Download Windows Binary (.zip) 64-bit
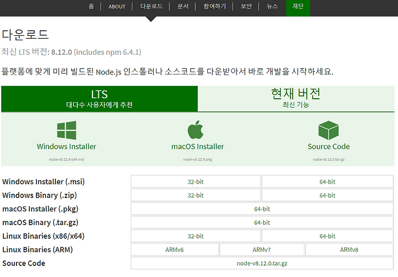Image resolution: width=398 pixels, height=277 pixels. coord(327,195)
